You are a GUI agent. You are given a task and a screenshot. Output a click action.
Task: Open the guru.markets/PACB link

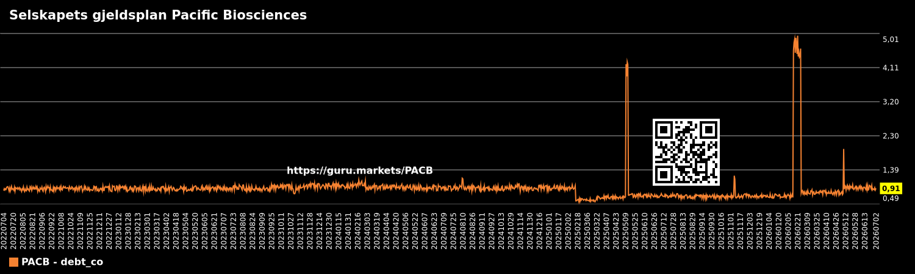(x=360, y=171)
